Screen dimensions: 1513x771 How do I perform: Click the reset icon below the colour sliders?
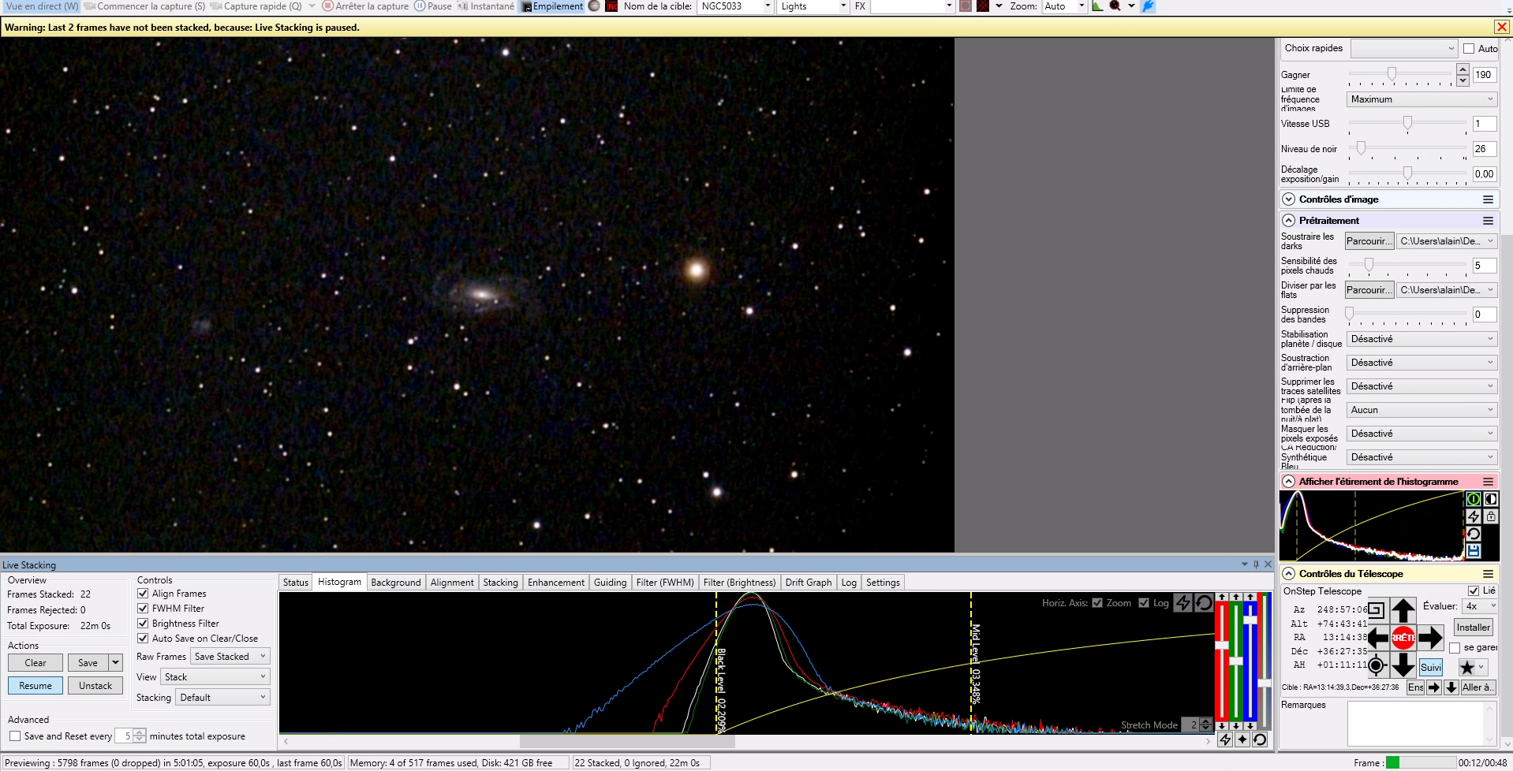click(x=1259, y=739)
